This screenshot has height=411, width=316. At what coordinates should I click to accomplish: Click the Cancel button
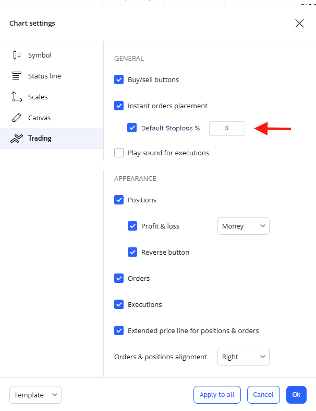coord(263,395)
